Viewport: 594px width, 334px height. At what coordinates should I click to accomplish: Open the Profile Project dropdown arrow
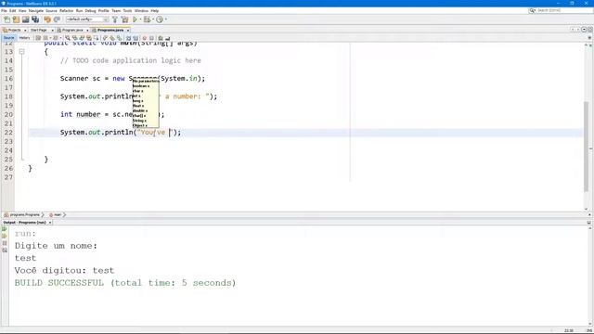(165, 19)
